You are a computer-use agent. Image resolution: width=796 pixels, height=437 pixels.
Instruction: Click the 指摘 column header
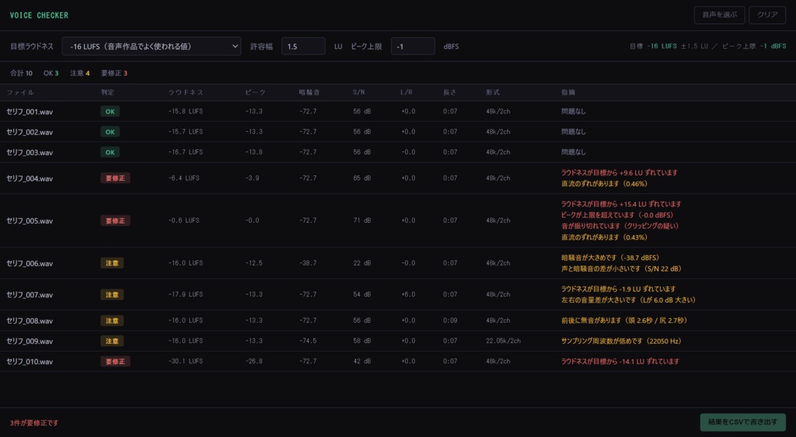point(568,92)
